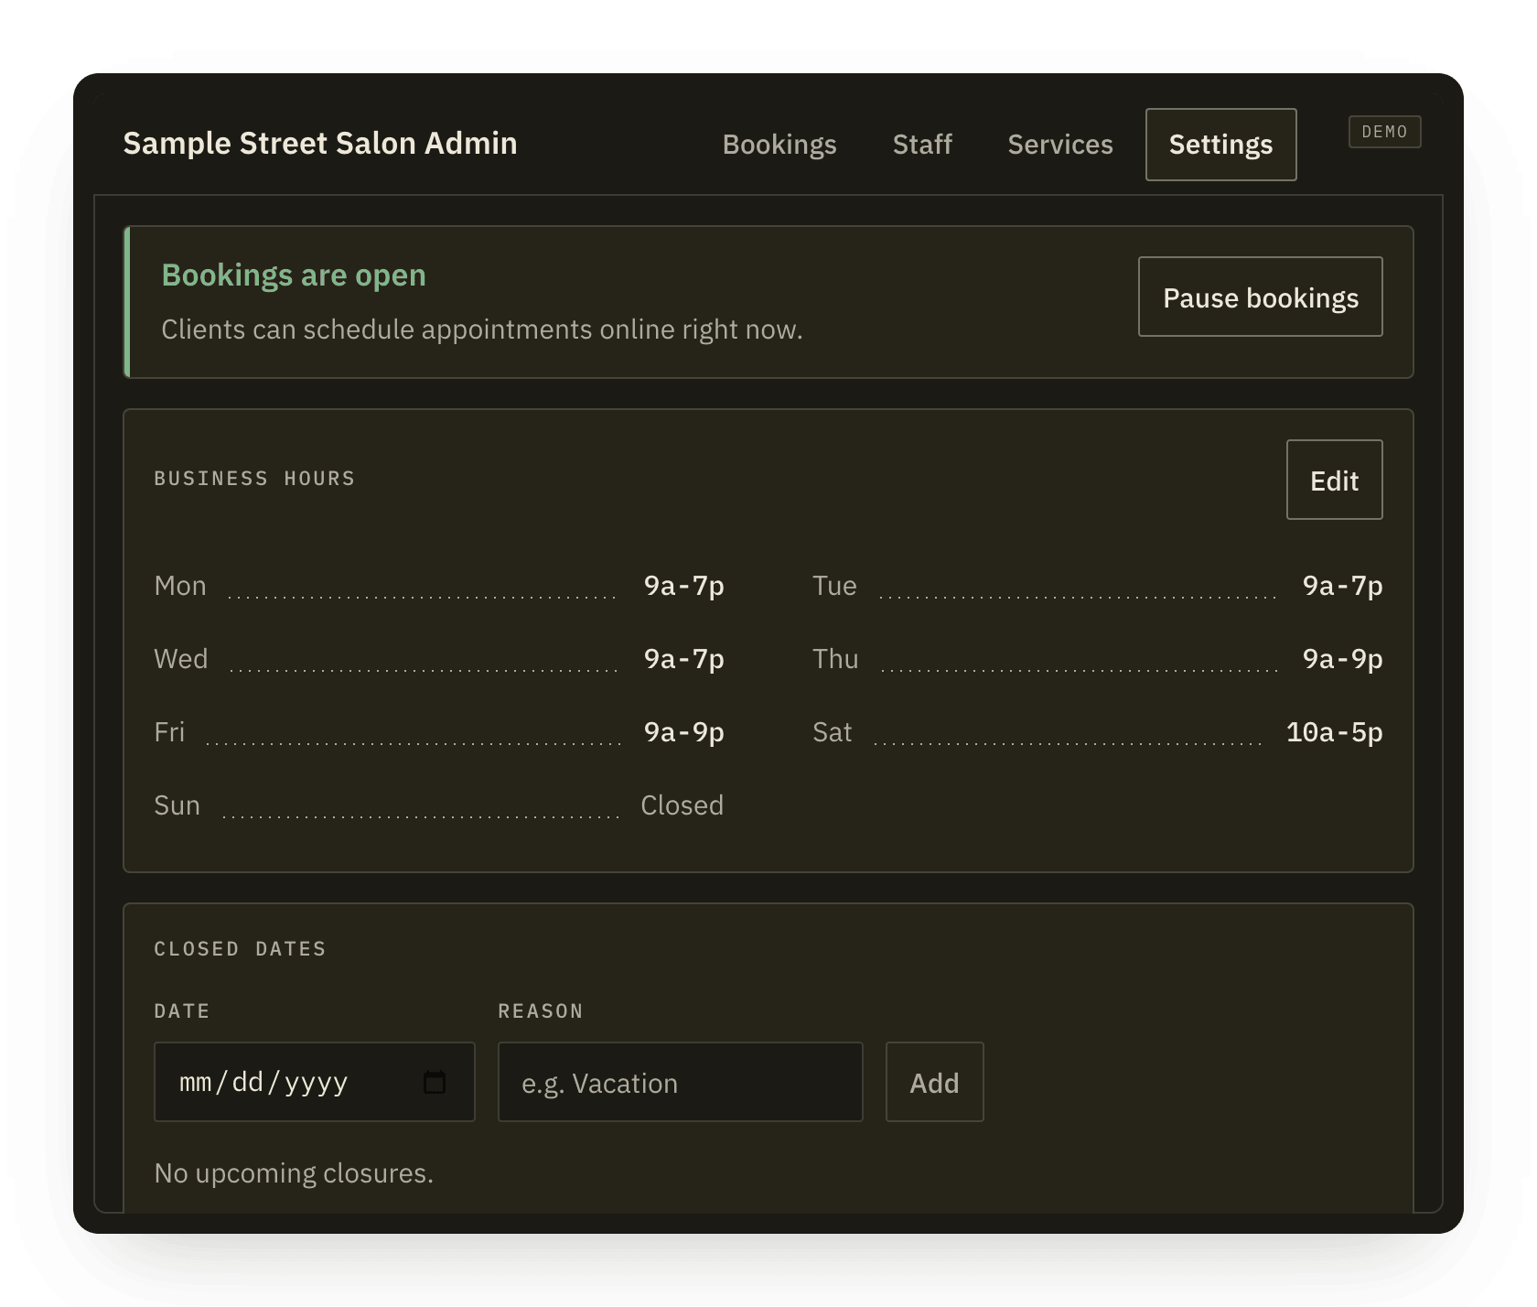Open the Staff tab
The width and height of the screenshot is (1537, 1307).
pyautogui.click(x=922, y=145)
